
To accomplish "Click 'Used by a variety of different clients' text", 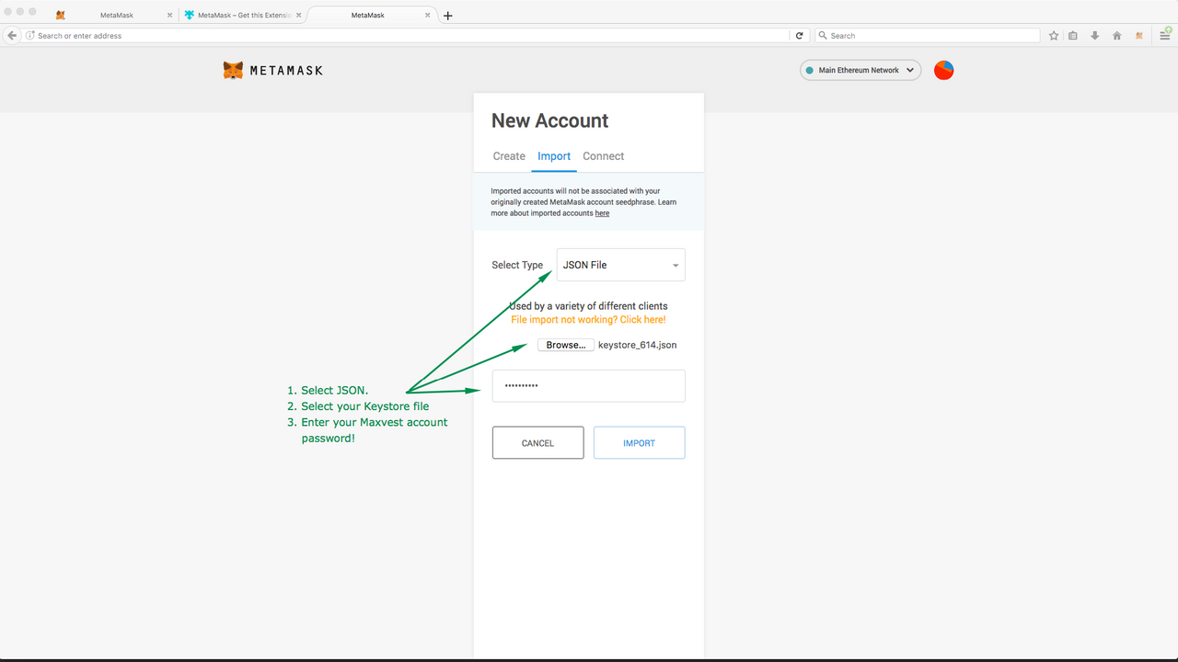I will click(588, 306).
